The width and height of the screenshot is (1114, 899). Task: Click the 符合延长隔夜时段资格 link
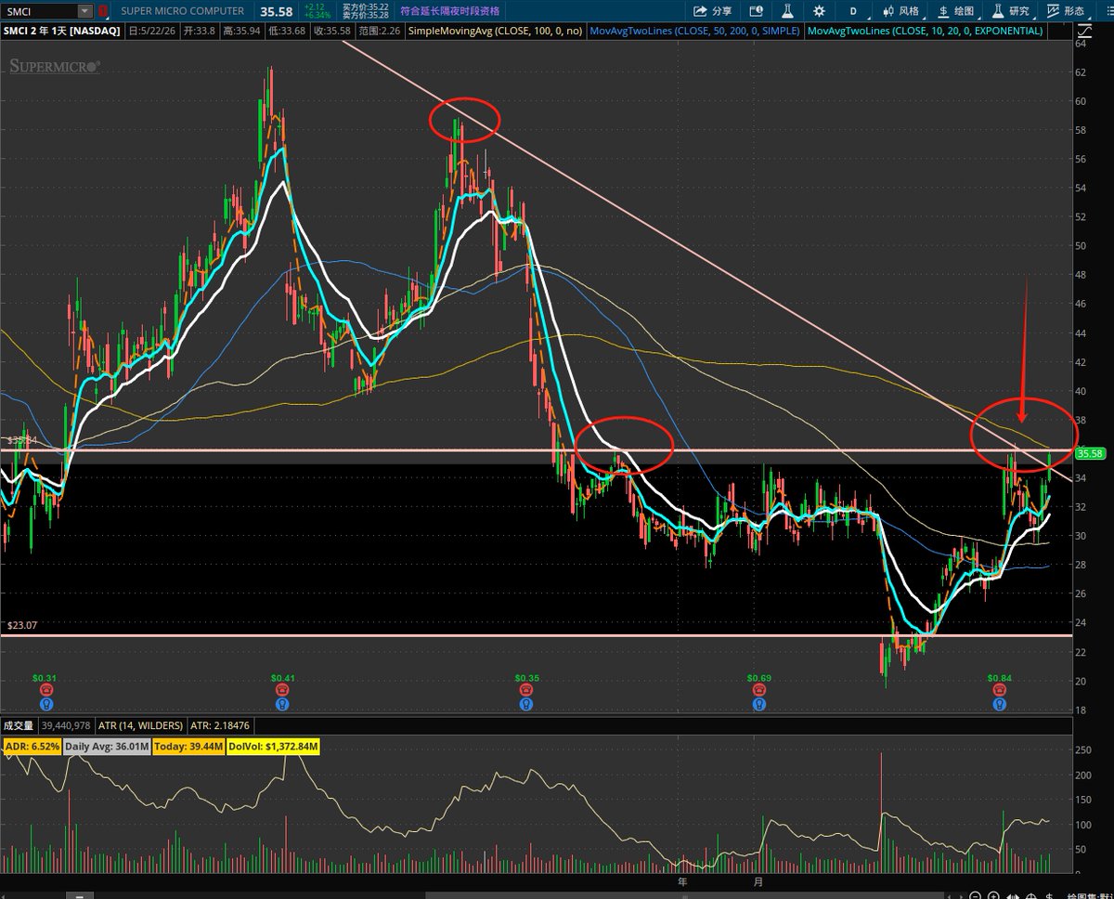point(449,11)
